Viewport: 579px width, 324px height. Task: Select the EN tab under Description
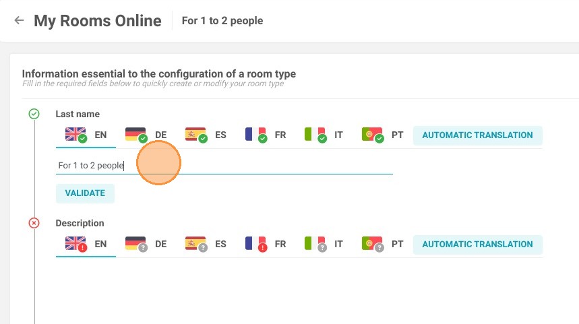[x=86, y=244]
